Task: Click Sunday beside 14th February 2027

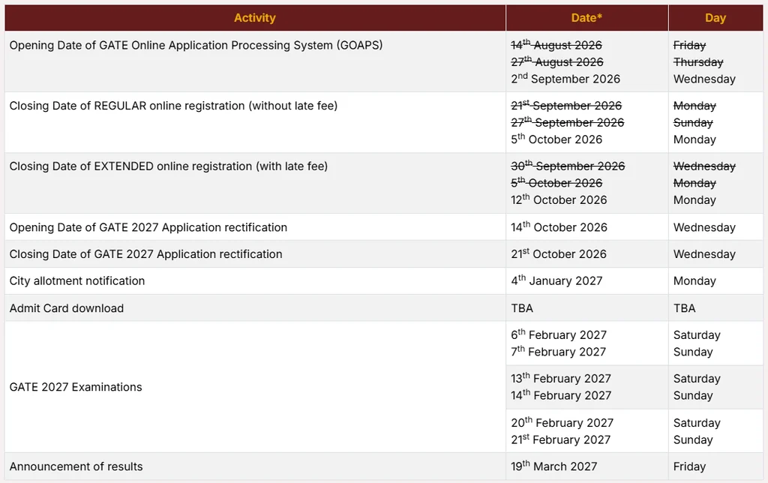Action: click(x=693, y=395)
